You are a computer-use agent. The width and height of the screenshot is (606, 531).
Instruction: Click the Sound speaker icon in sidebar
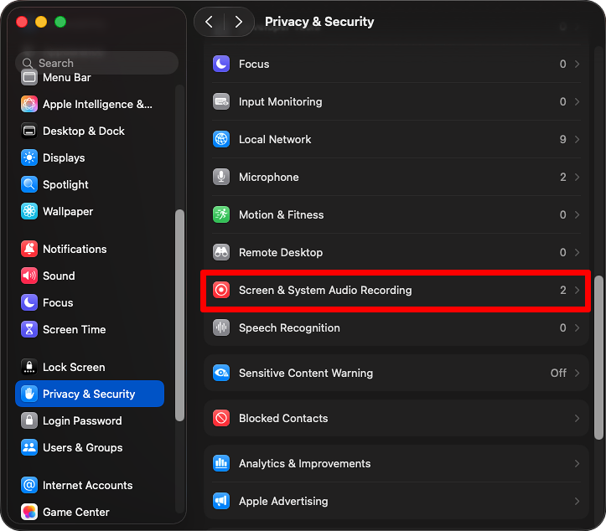click(29, 276)
